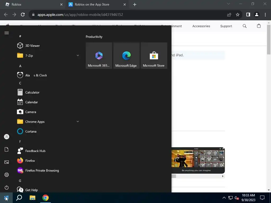The image size is (271, 203).
Task: Select the Roblox on the App Store tab
Action: pos(97,4)
